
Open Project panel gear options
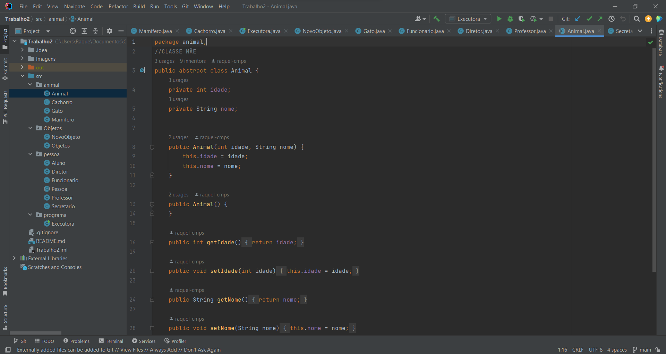(110, 31)
